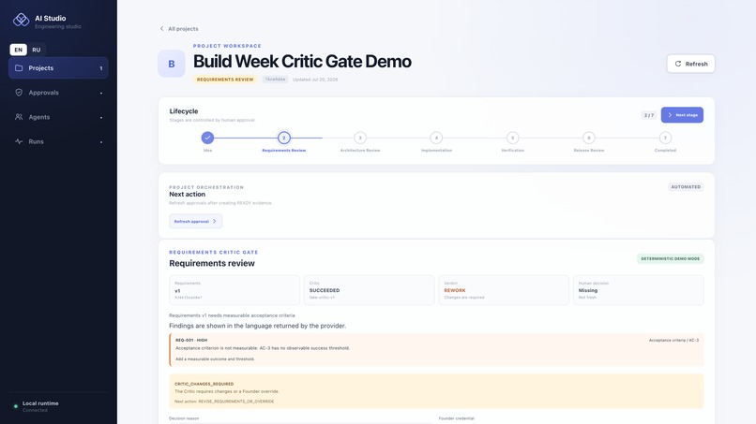
Task: Click the project avatar letter B
Action: [x=172, y=64]
